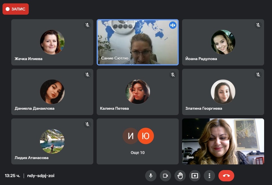Click the muted mic icon on Калина Петева tile
The height and width of the screenshot is (185, 272).
[x=173, y=75]
